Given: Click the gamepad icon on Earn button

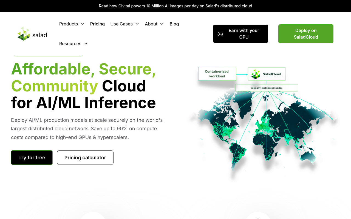Looking at the screenshot, I should point(220,34).
